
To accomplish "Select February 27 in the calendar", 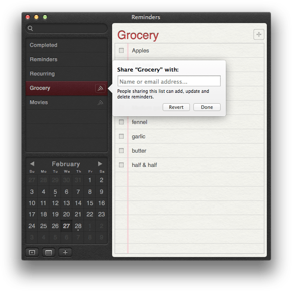I will (x=67, y=226).
